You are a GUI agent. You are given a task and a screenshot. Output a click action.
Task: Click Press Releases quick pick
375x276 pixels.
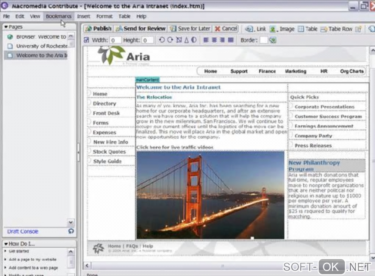click(313, 146)
